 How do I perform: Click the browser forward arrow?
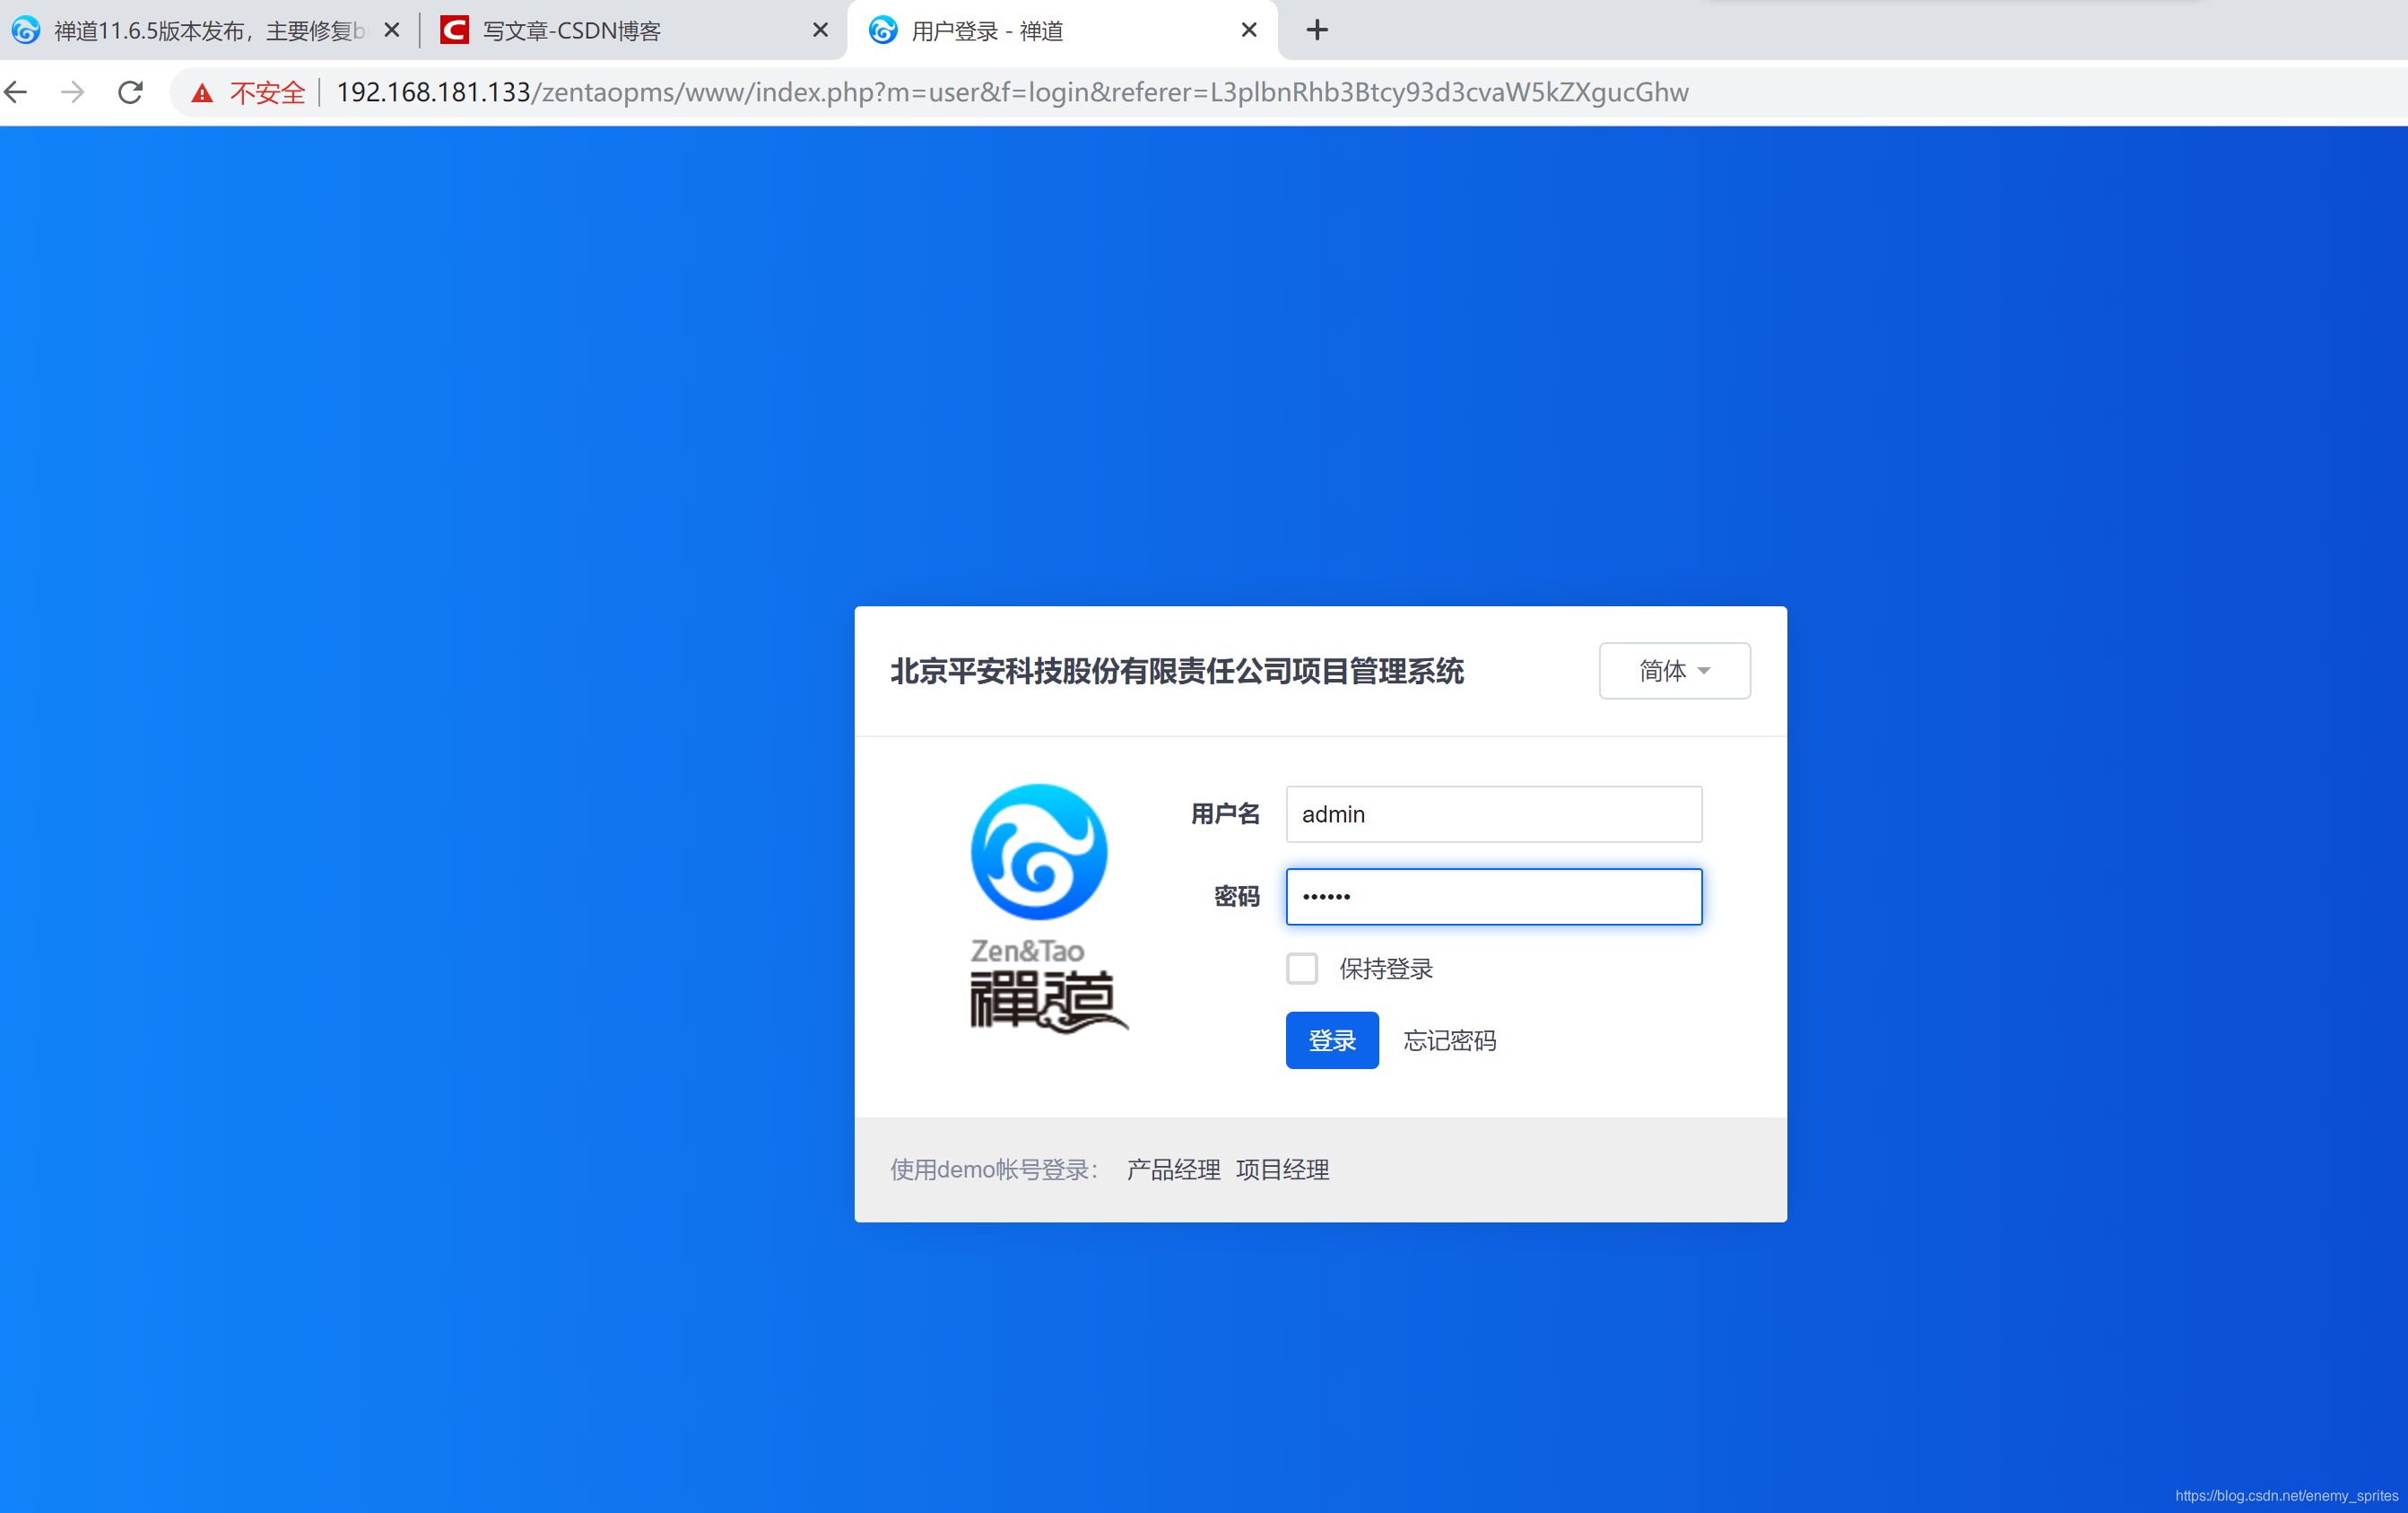point(73,92)
